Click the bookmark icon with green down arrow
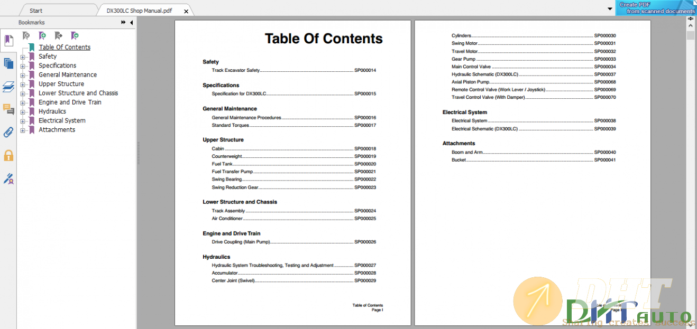Image resolution: width=697 pixels, height=329 pixels. 75,36
